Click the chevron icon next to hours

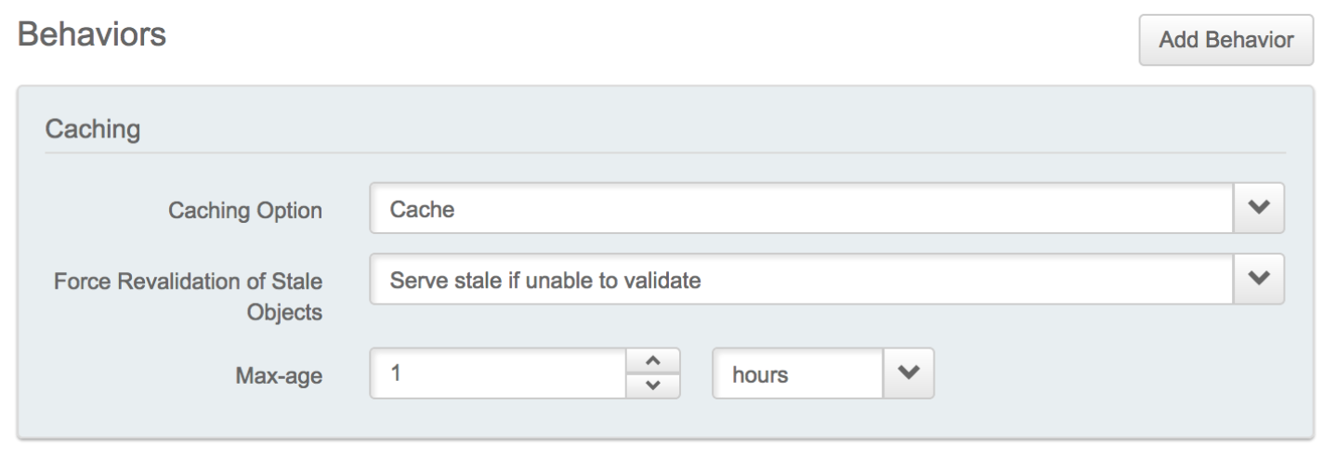tap(908, 373)
